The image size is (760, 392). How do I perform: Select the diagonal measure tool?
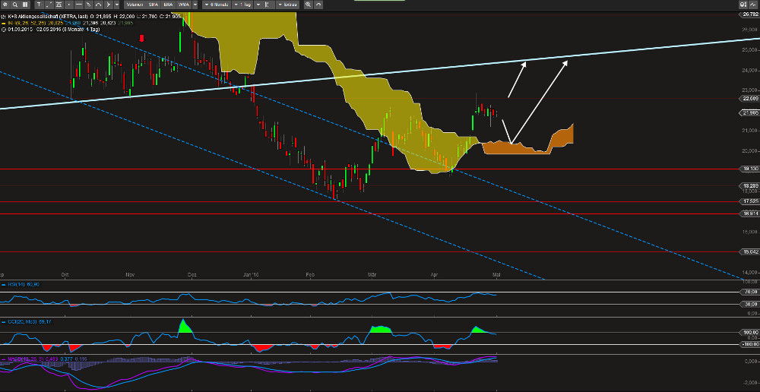tap(49, 5)
